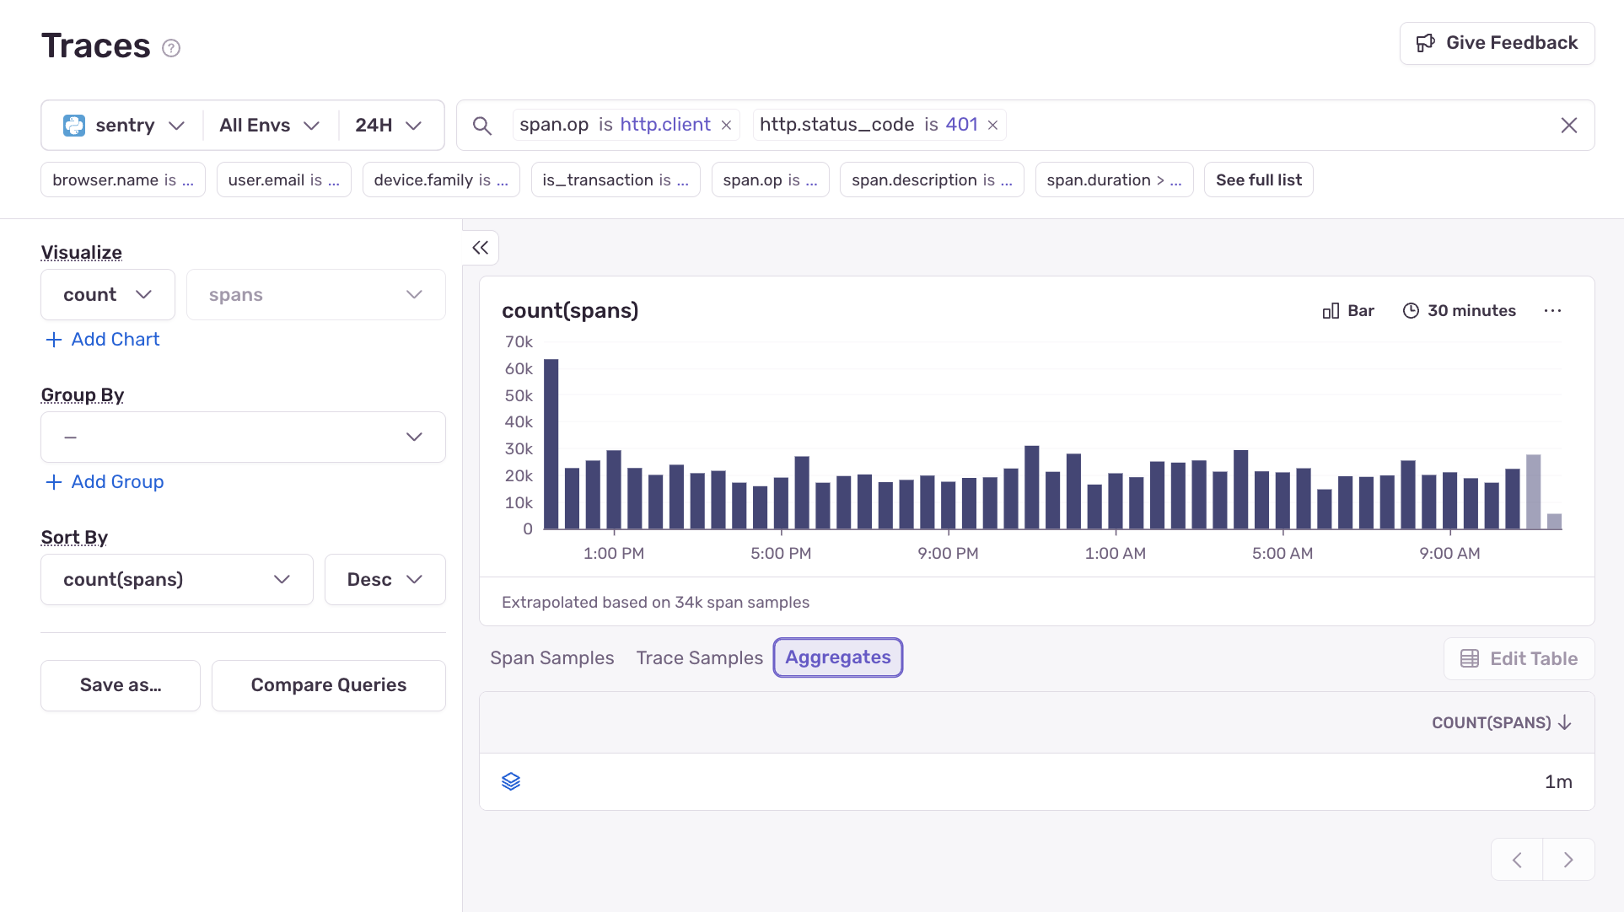Viewport: 1624px width, 912px height.
Task: Collapse the sidebar with double chevron
Action: coord(481,248)
